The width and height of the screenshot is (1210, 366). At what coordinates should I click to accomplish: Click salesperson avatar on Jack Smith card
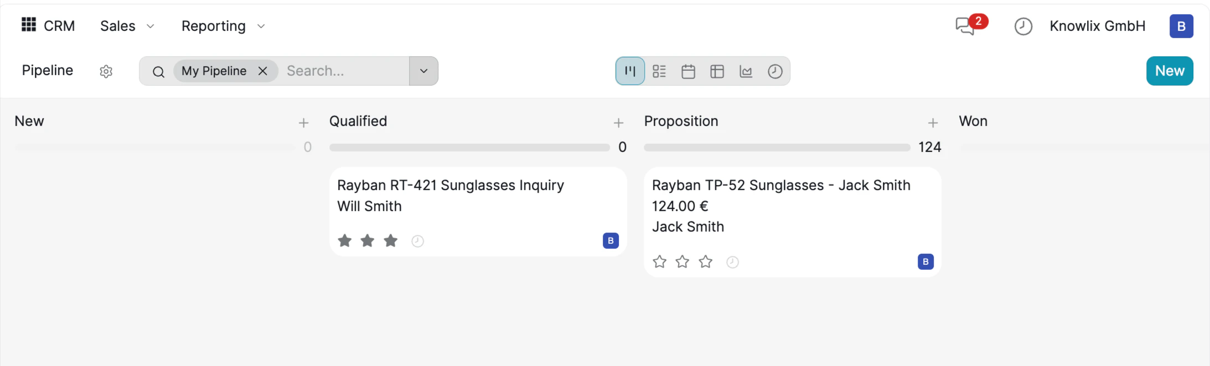[925, 262]
